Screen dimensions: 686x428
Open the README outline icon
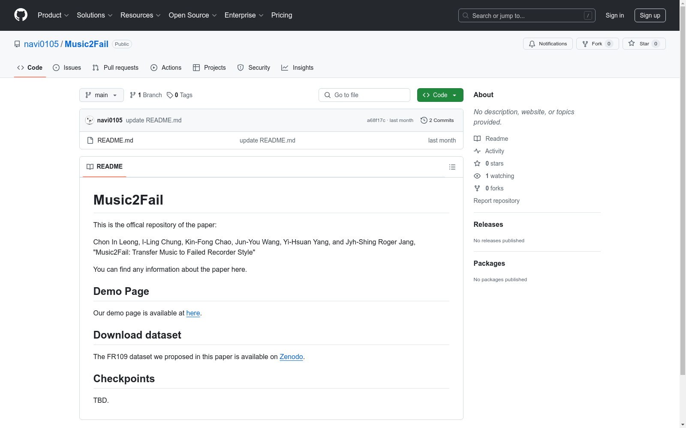[x=452, y=167]
